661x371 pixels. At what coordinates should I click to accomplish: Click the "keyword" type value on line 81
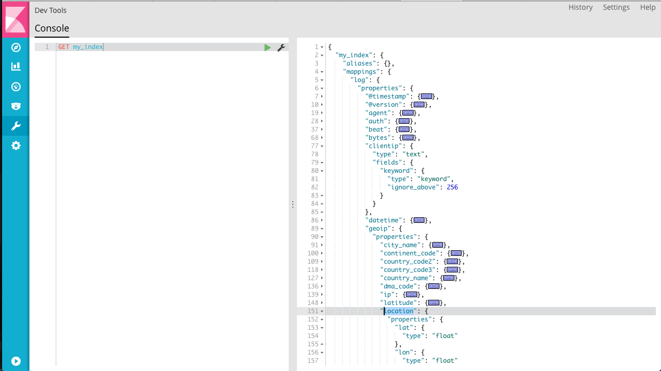tap(434, 179)
